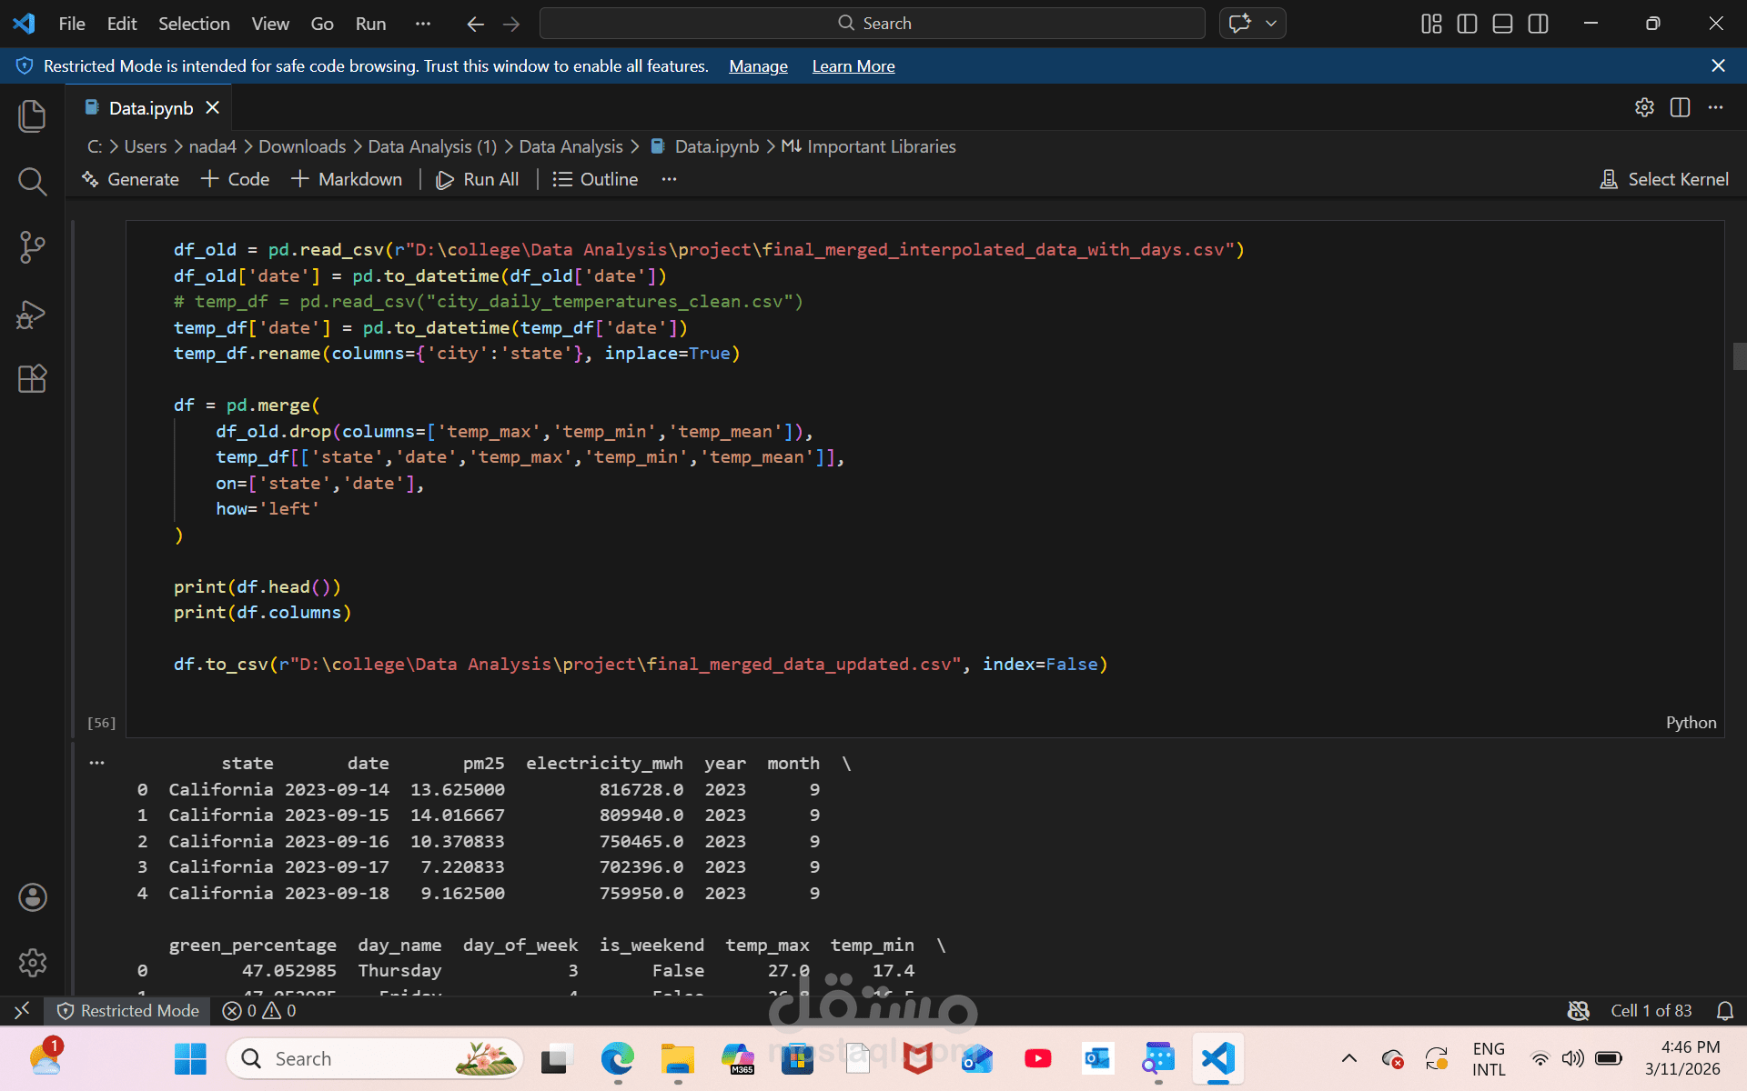Select the Data.ipynb editor tab
This screenshot has width=1747, height=1091.
coord(151,108)
